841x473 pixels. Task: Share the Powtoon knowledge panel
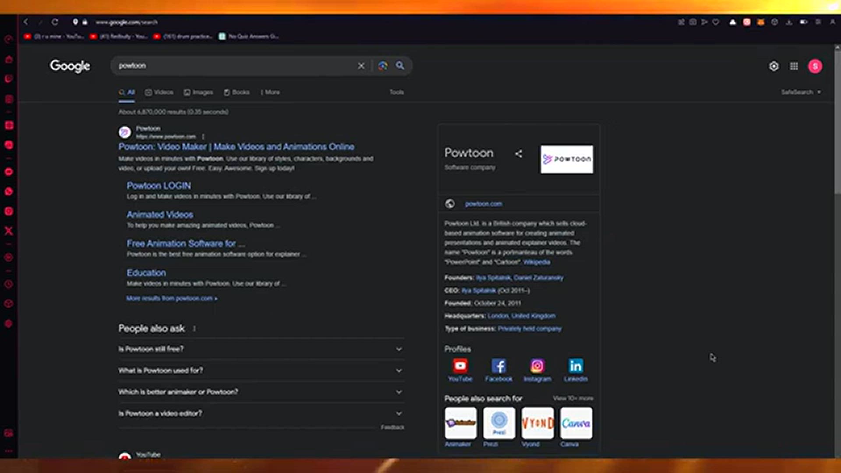(519, 154)
